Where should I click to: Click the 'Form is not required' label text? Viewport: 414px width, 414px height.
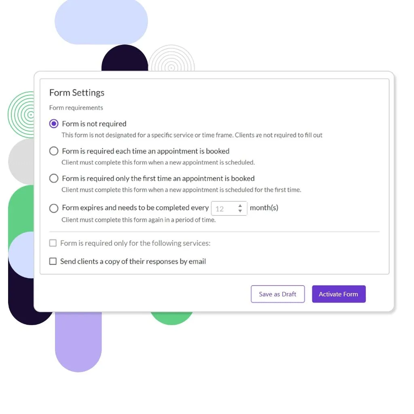[94, 124]
